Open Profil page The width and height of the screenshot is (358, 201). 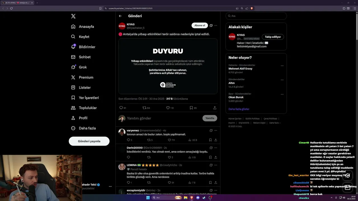pos(79,118)
